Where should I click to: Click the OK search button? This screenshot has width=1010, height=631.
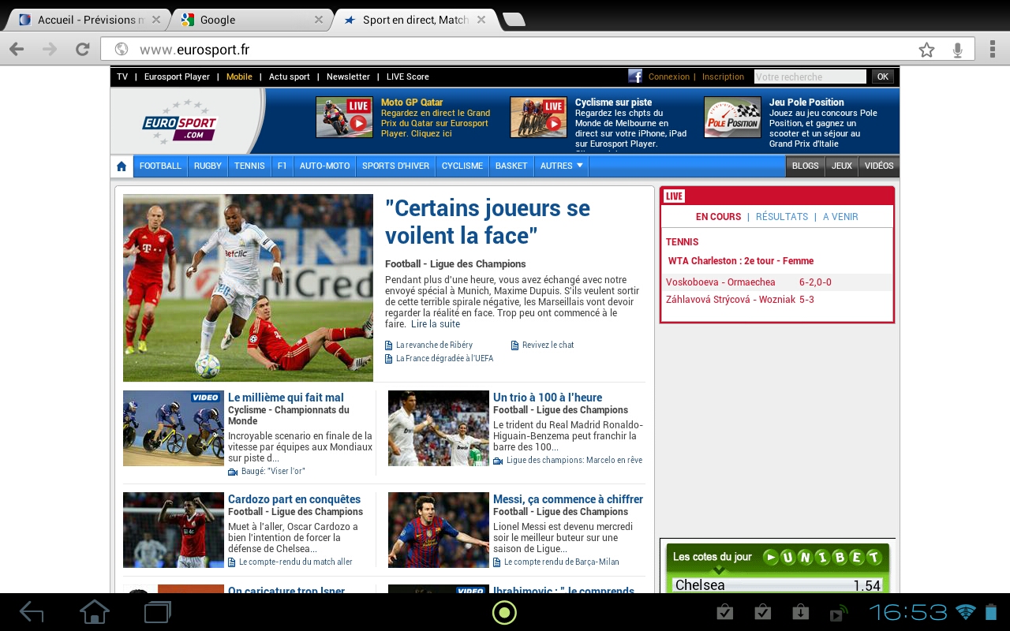pyautogui.click(x=883, y=77)
